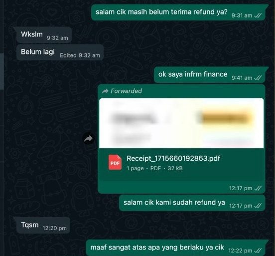This screenshot has width=275, height=256.
Task: Select the 'Belum lagi' message bubble
Action: [x=60, y=52]
